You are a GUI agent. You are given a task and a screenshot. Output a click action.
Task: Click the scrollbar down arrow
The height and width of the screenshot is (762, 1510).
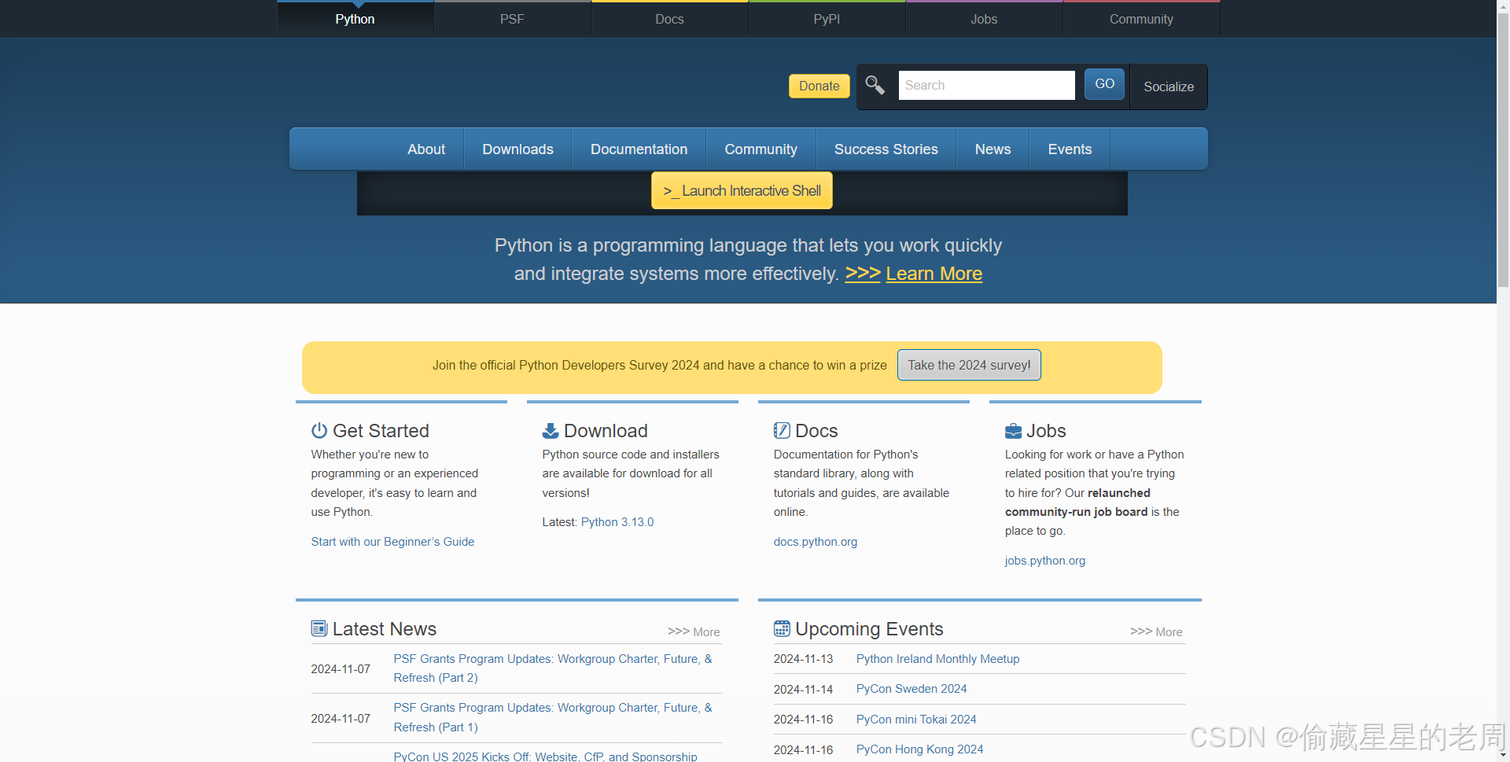[x=1503, y=756]
